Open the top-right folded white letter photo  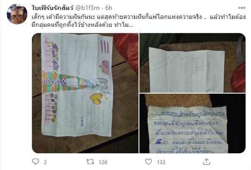point(192,63)
